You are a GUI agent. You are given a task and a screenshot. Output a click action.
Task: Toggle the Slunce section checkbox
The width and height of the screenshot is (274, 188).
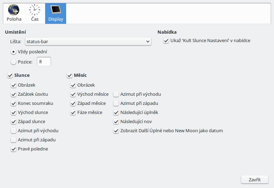pos(10,75)
